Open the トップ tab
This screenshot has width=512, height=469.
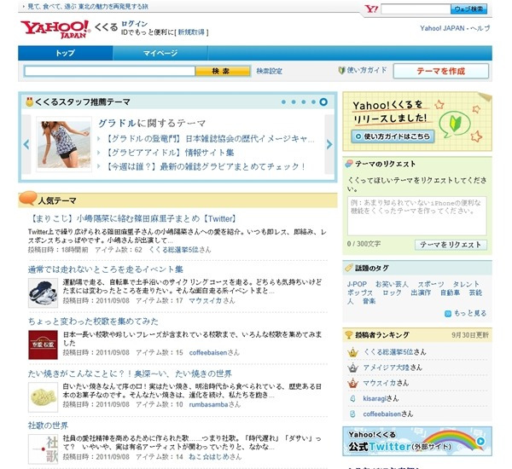(66, 53)
